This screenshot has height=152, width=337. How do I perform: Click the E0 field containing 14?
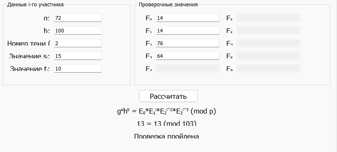tap(188, 18)
